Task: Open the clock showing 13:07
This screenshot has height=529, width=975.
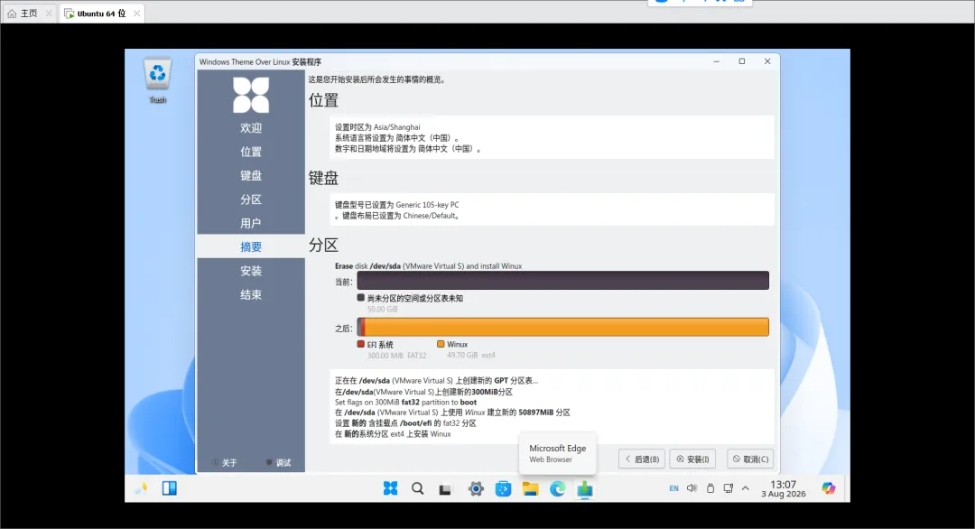Action: click(784, 488)
